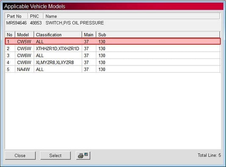Click the Main column header
The image size is (226, 167).
tap(89, 35)
